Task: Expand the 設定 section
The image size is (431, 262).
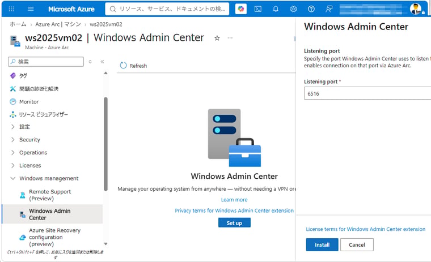Action: point(24,127)
